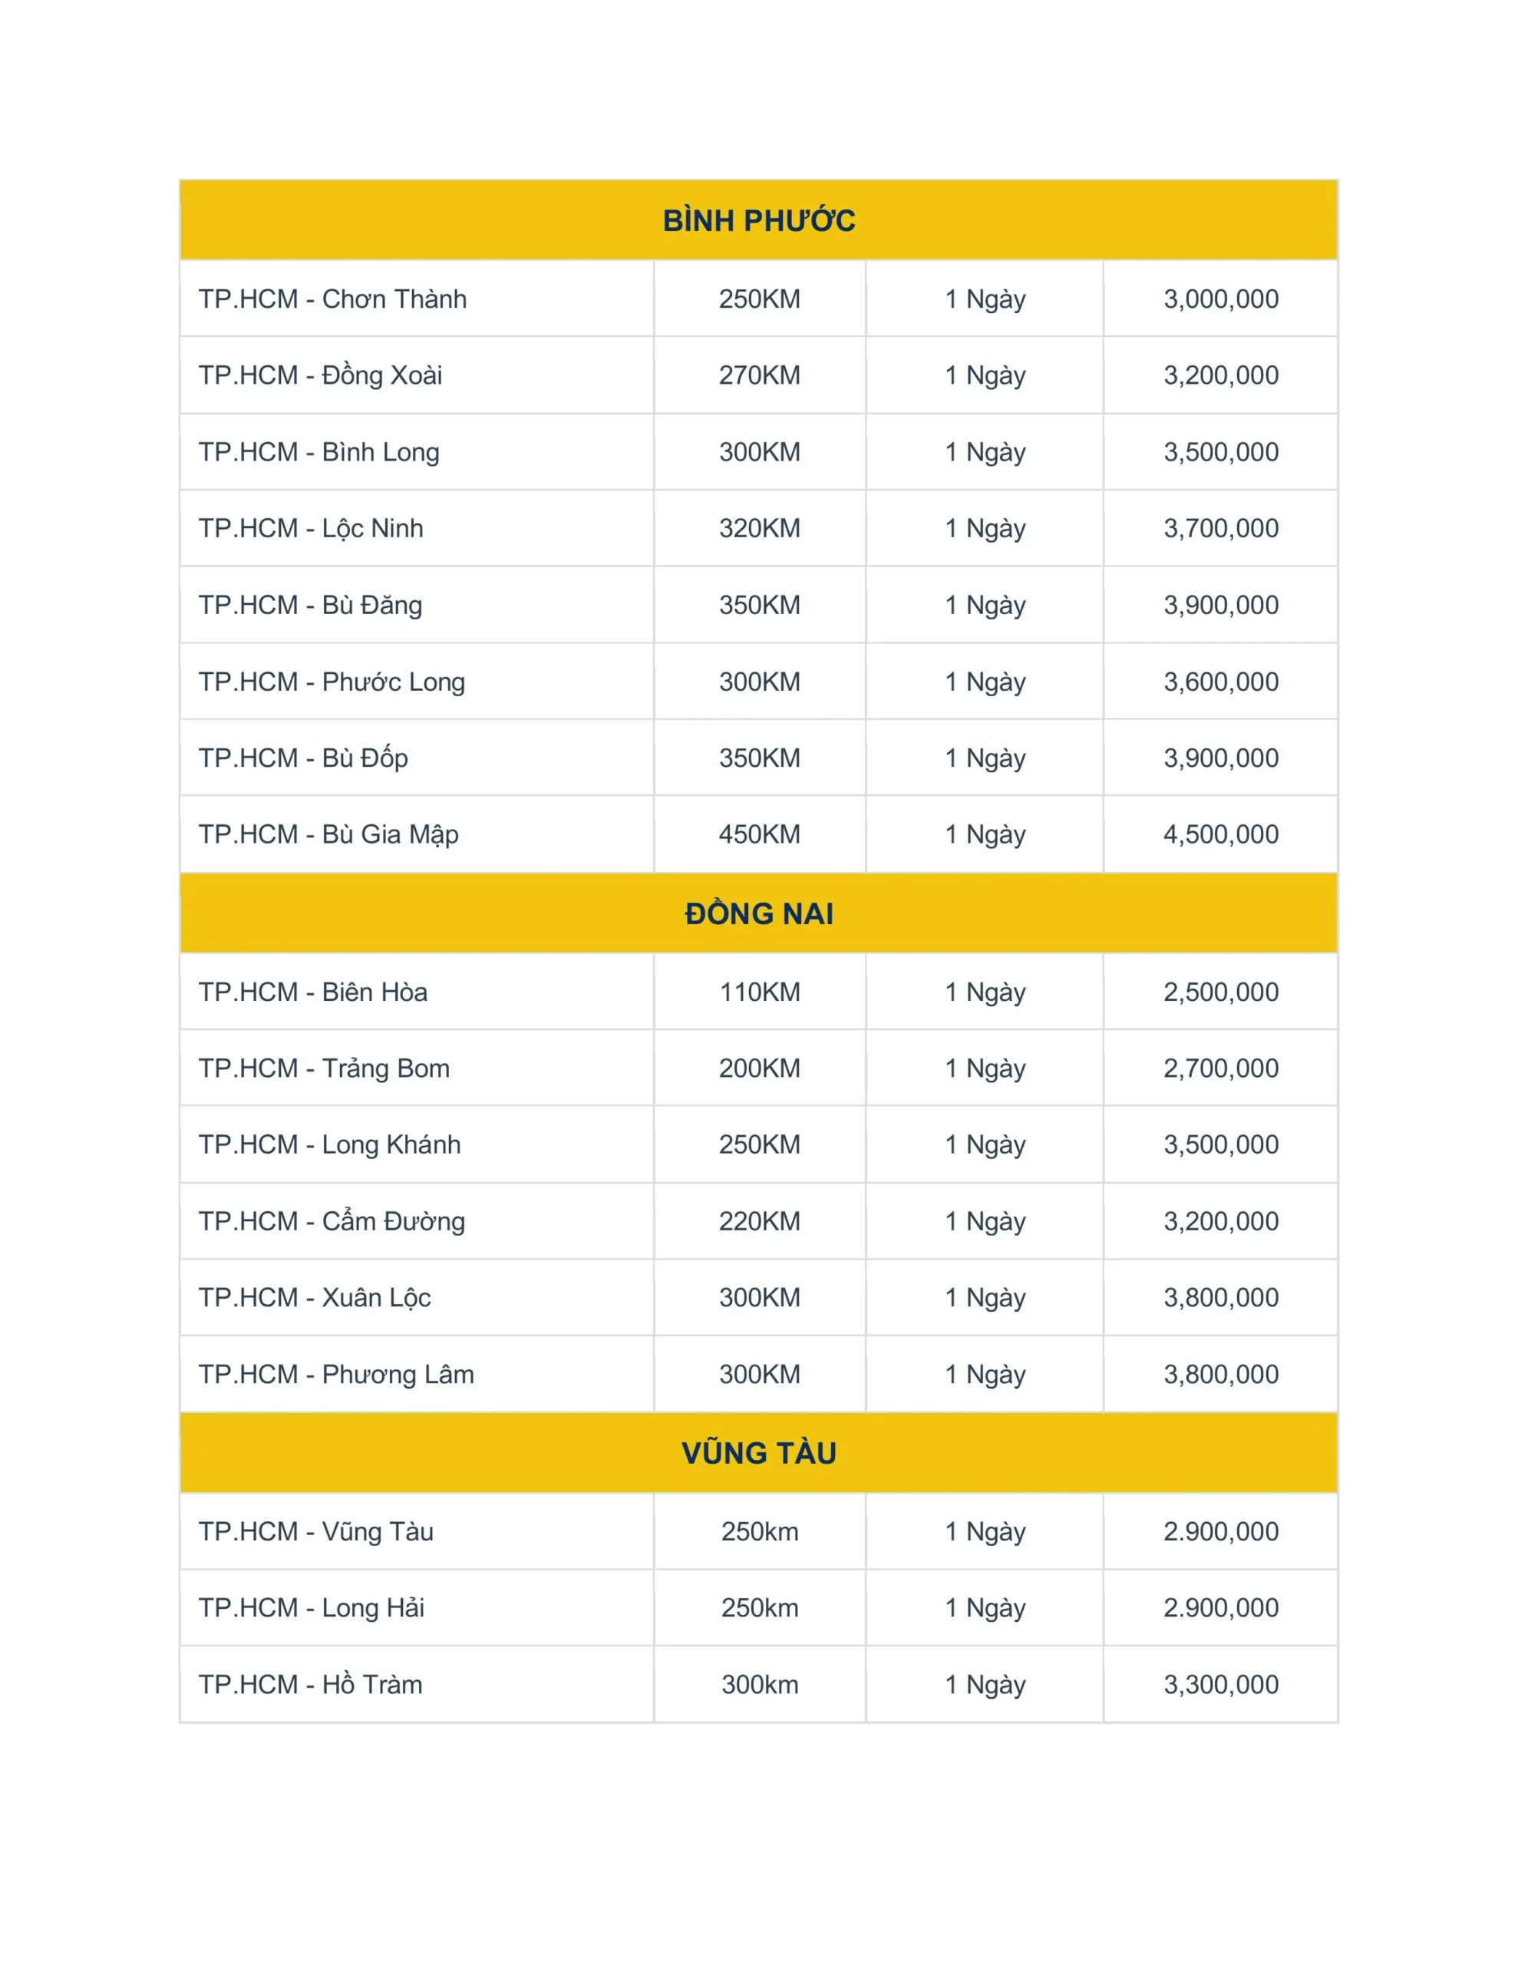Click the ĐỒNG NAI section header
The image size is (1518, 1965).
pyautogui.click(x=758, y=913)
